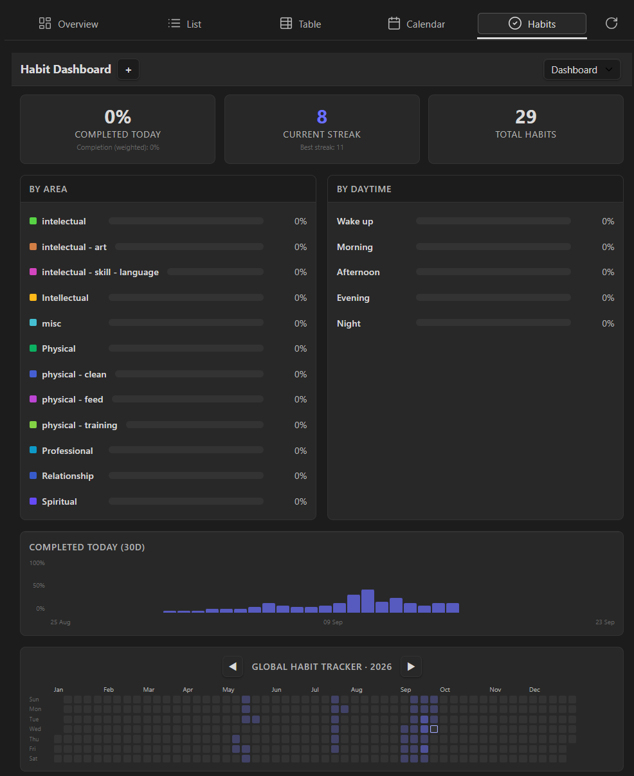Image resolution: width=634 pixels, height=776 pixels.
Task: Click the 'Sep' month label in tracker
Action: (406, 690)
